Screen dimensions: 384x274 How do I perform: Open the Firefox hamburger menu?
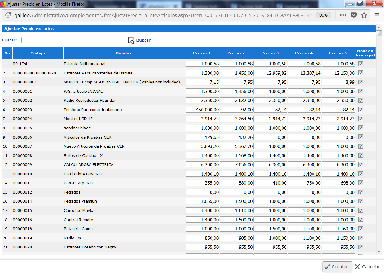(x=377, y=15)
